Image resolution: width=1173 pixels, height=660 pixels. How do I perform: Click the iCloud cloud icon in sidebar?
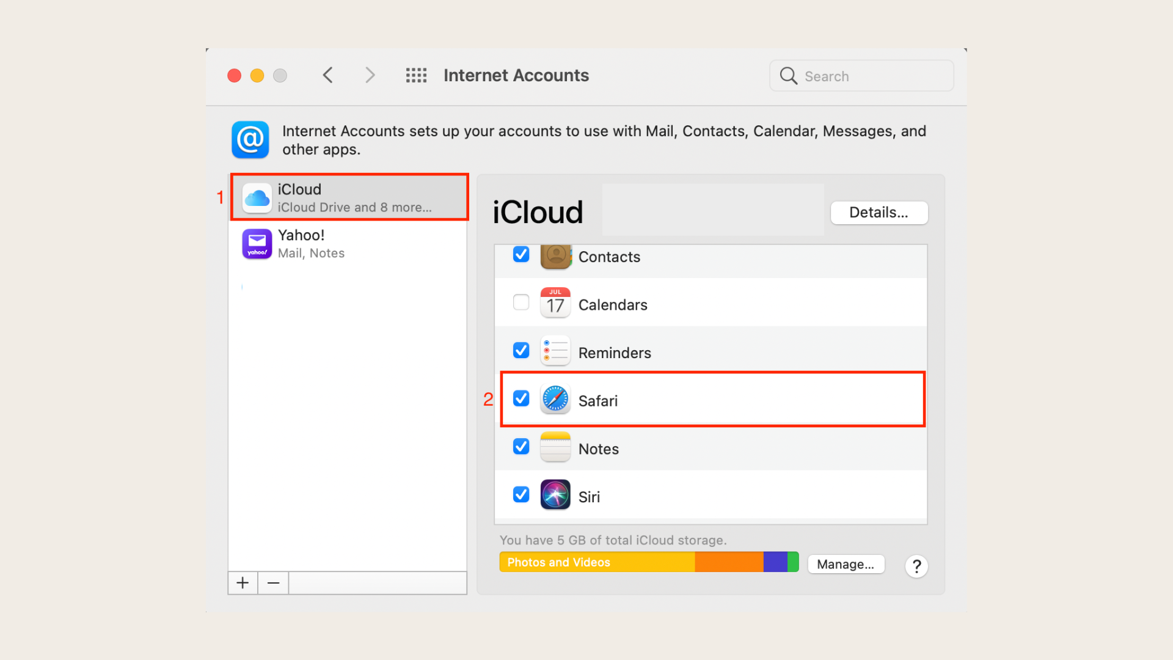pyautogui.click(x=257, y=197)
